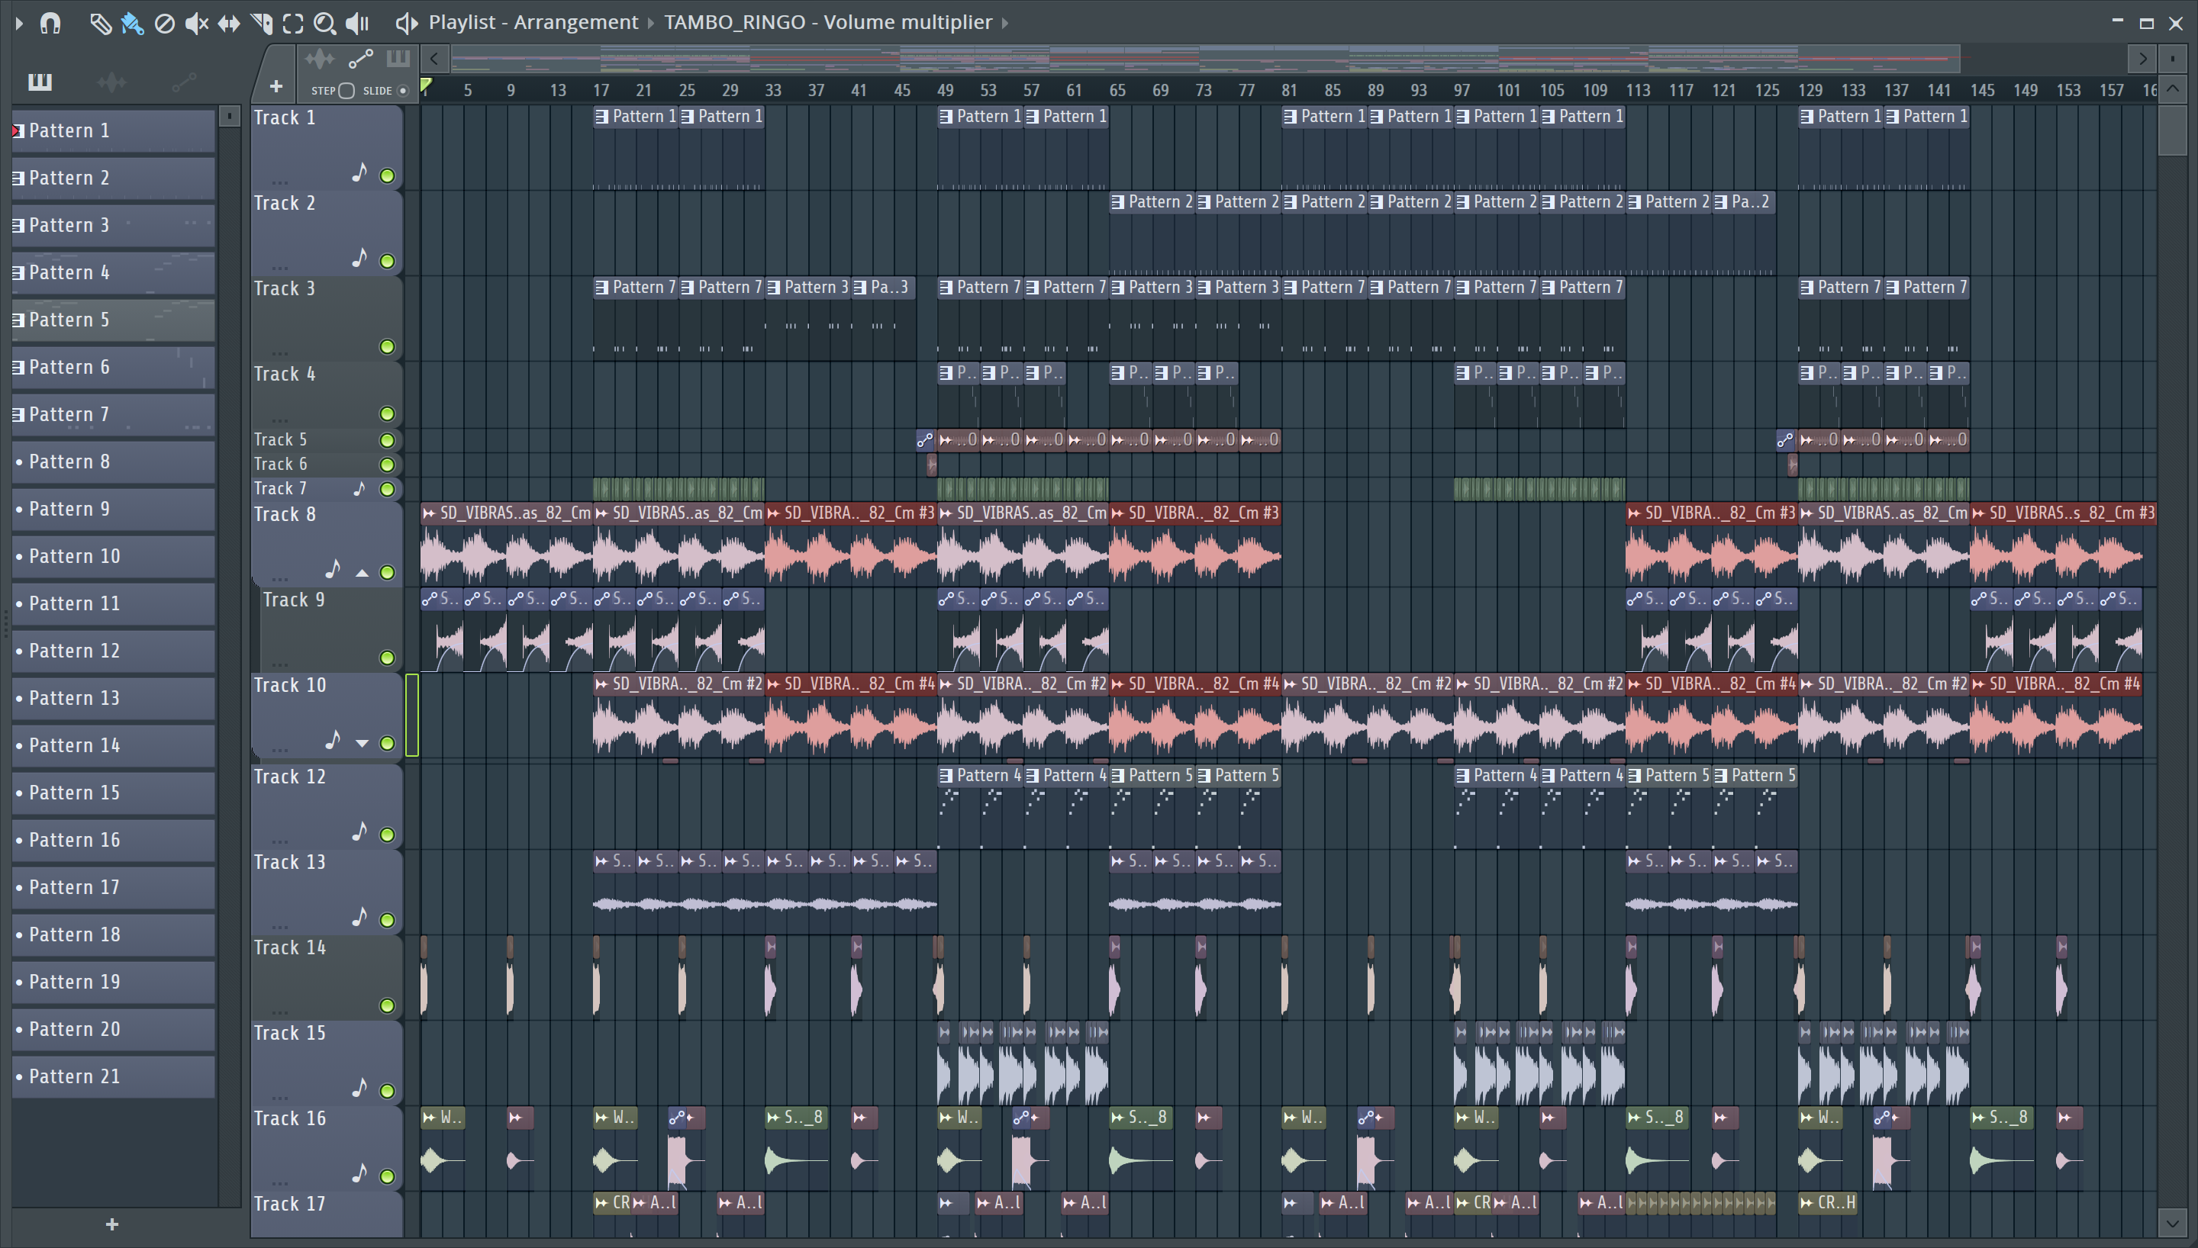Mute Track 3 with its green LED

(x=388, y=347)
